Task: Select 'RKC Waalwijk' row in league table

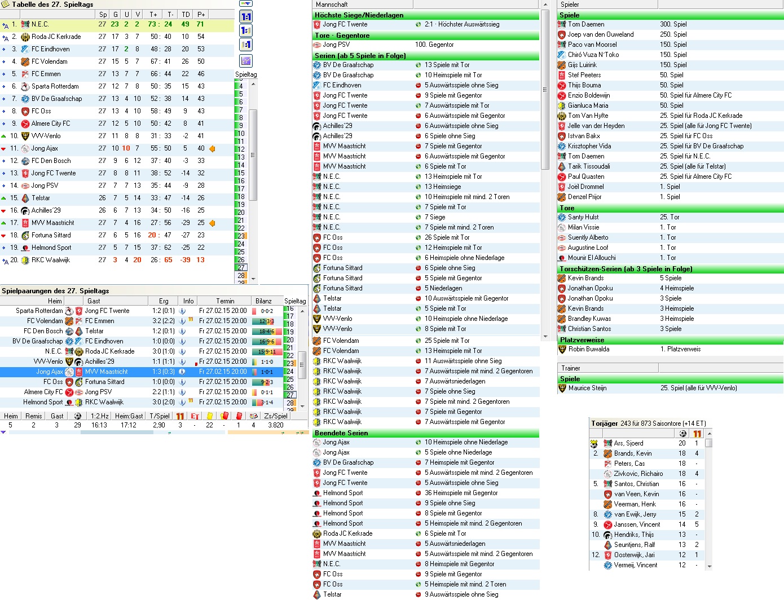Action: 117,260
